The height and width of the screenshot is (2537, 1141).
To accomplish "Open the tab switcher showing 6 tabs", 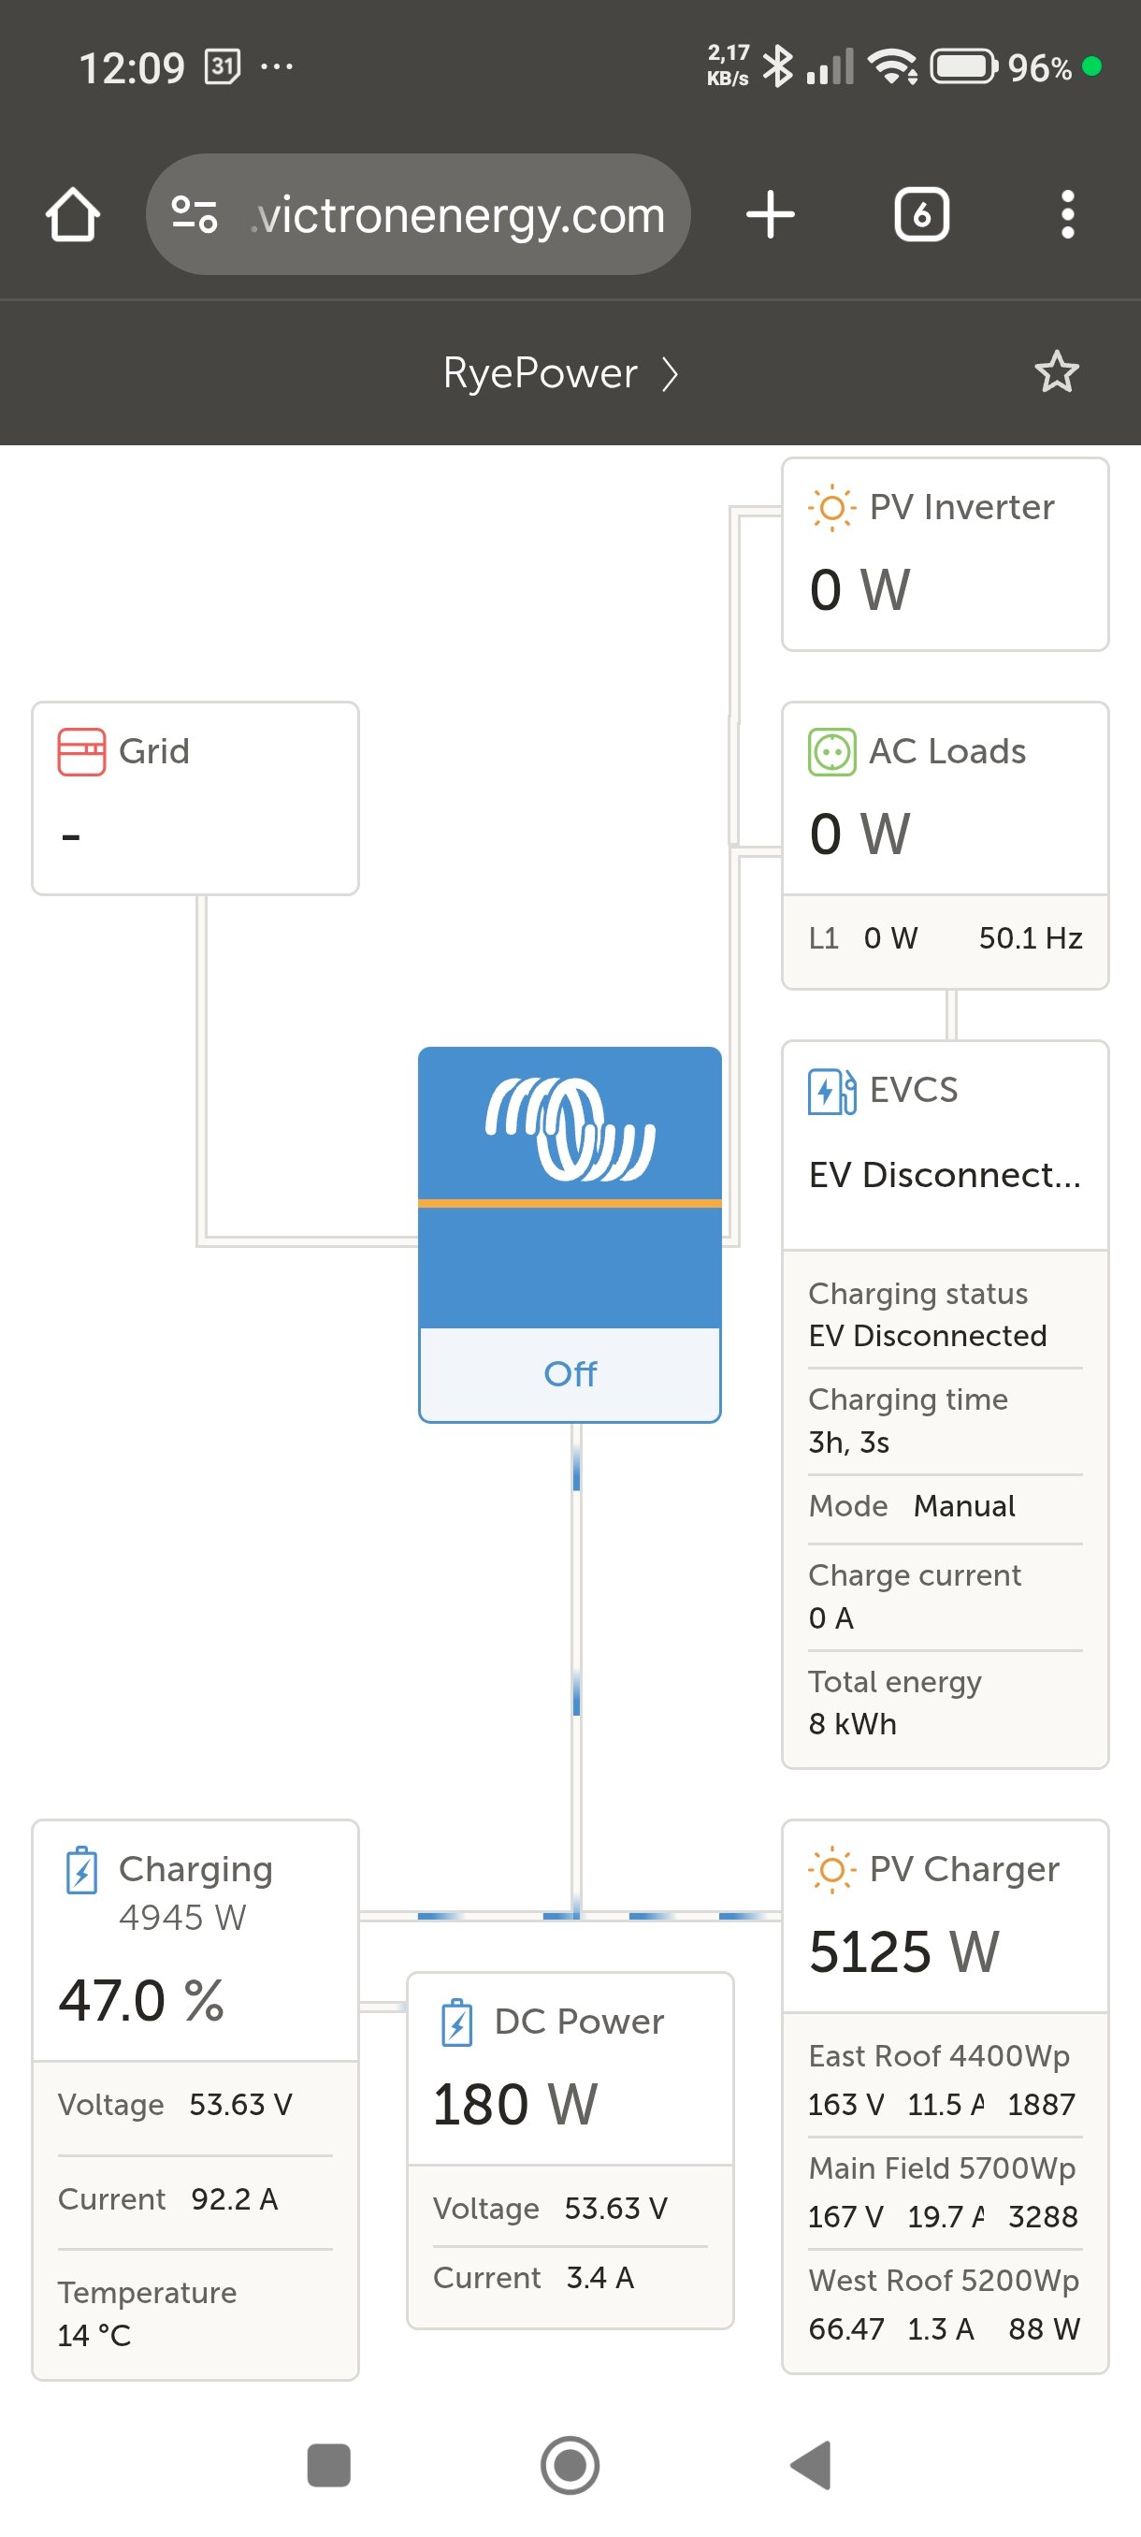I will coord(920,213).
